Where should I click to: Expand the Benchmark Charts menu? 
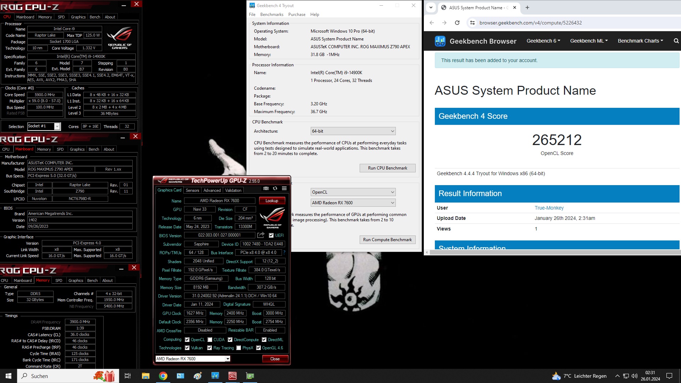tap(640, 41)
